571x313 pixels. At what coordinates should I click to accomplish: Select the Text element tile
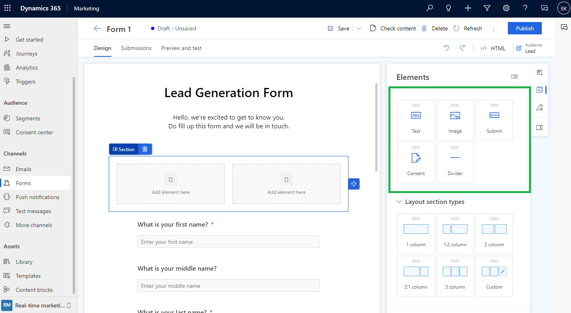click(416, 120)
